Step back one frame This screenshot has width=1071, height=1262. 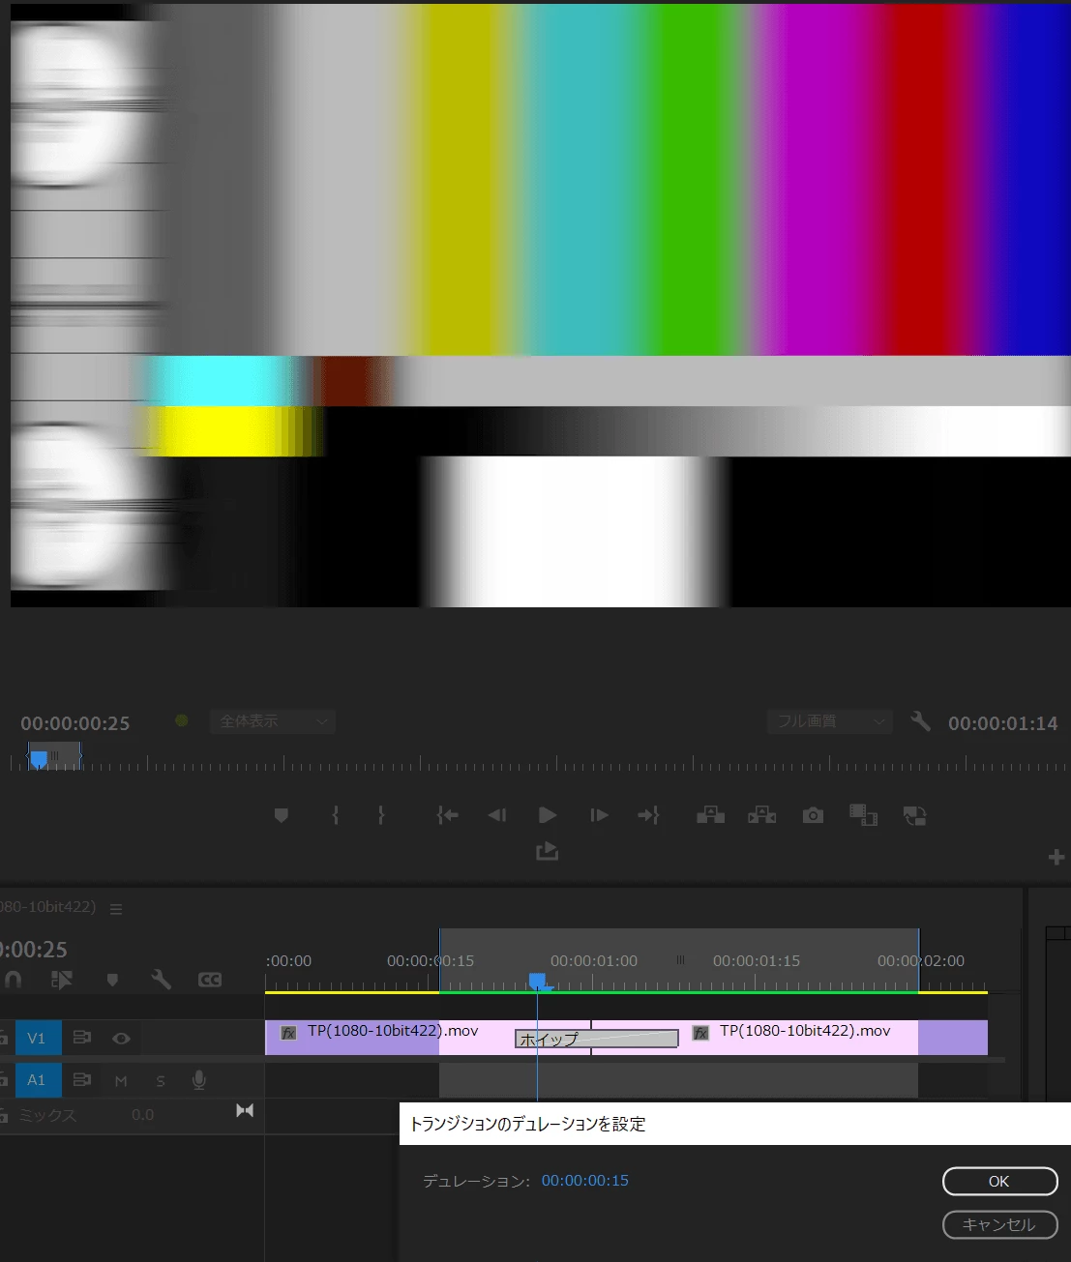[497, 815]
